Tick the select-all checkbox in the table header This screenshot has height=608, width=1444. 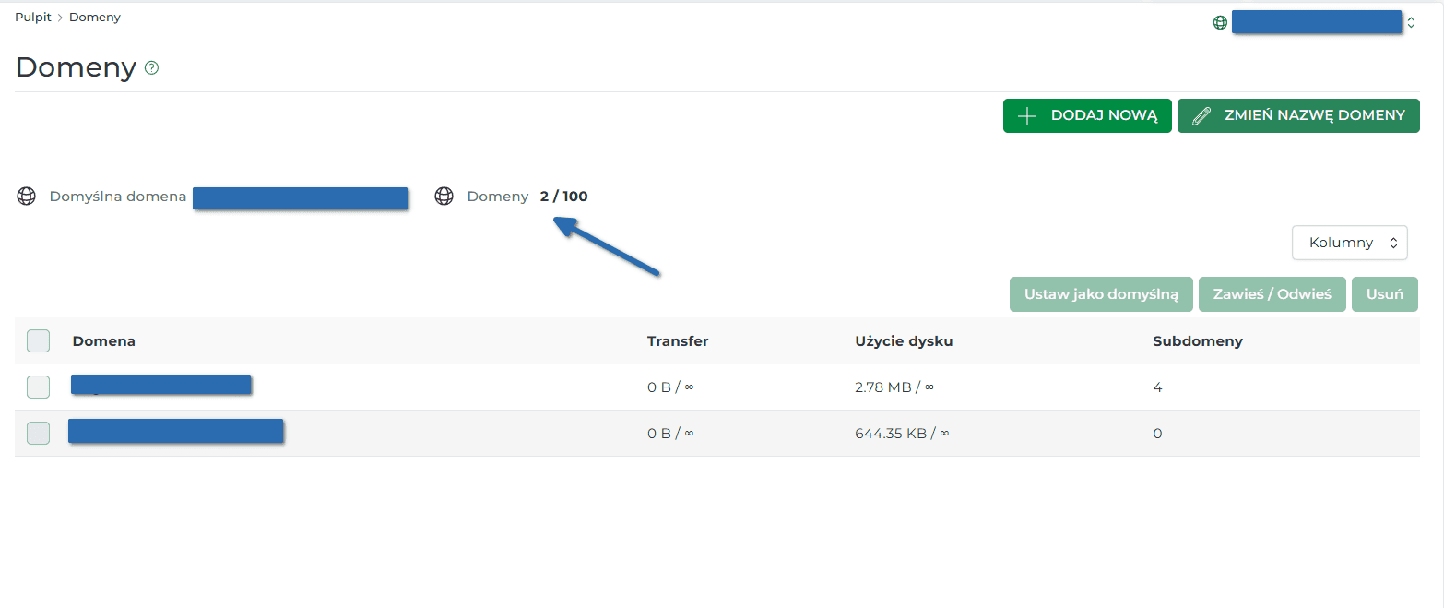pyautogui.click(x=38, y=341)
